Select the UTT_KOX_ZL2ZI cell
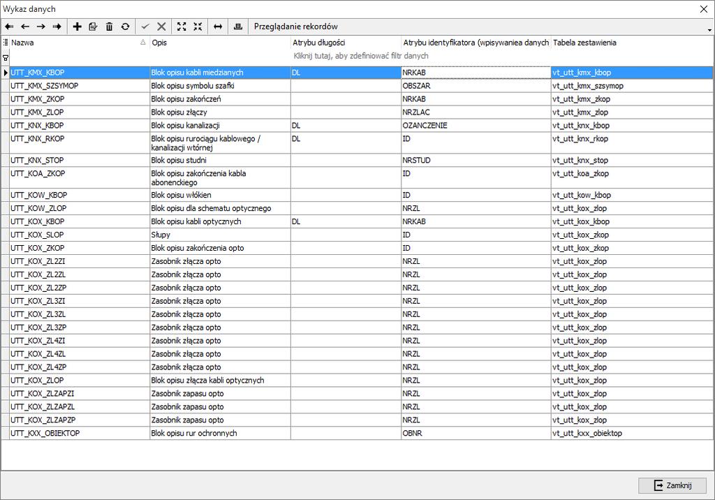Screen dimensions: 715x500 point(80,261)
